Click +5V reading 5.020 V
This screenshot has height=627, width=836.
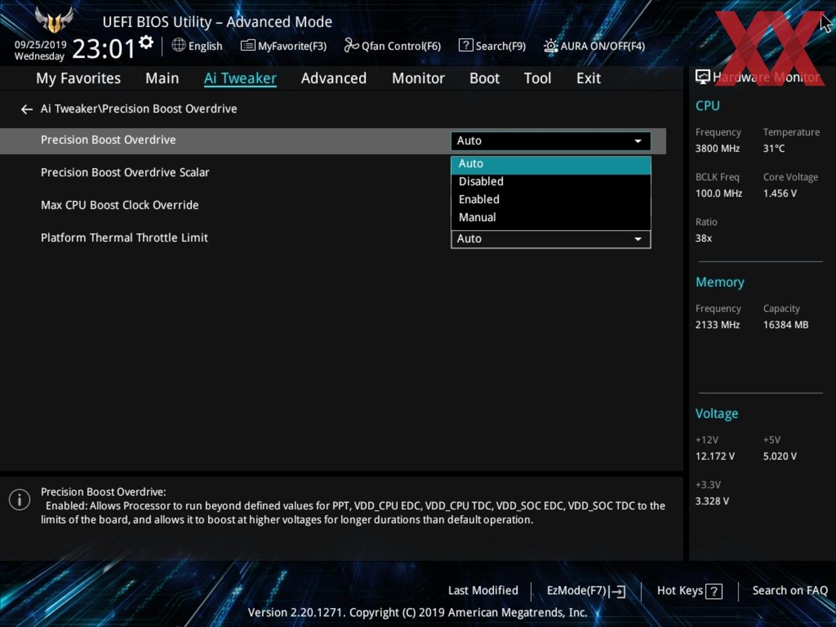(780, 457)
